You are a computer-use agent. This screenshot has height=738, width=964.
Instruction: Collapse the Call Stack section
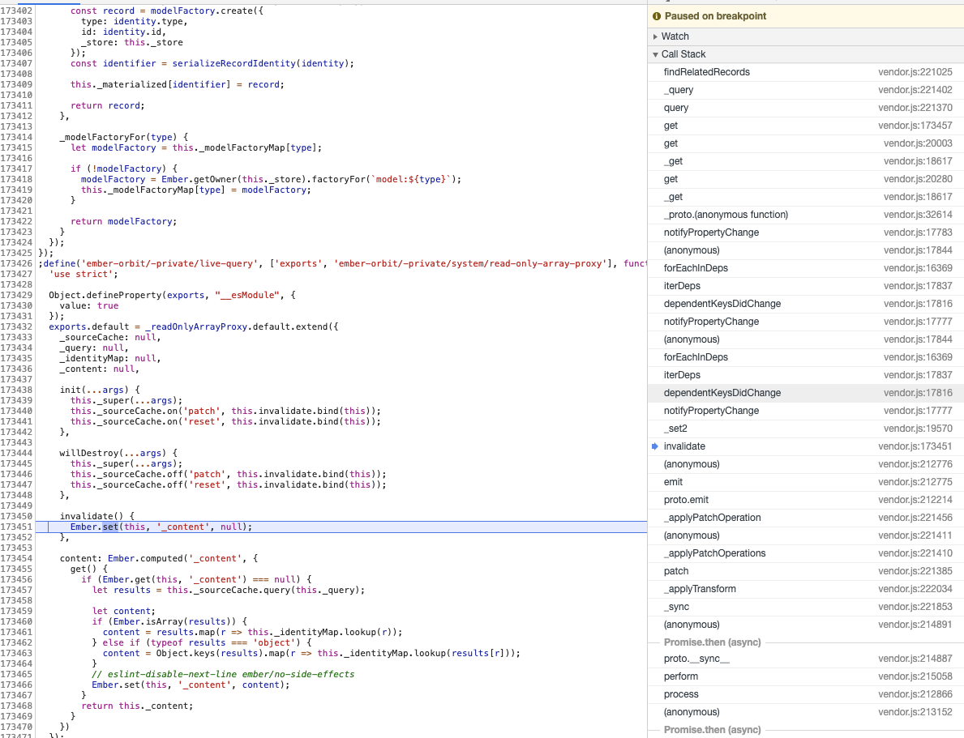tap(655, 54)
